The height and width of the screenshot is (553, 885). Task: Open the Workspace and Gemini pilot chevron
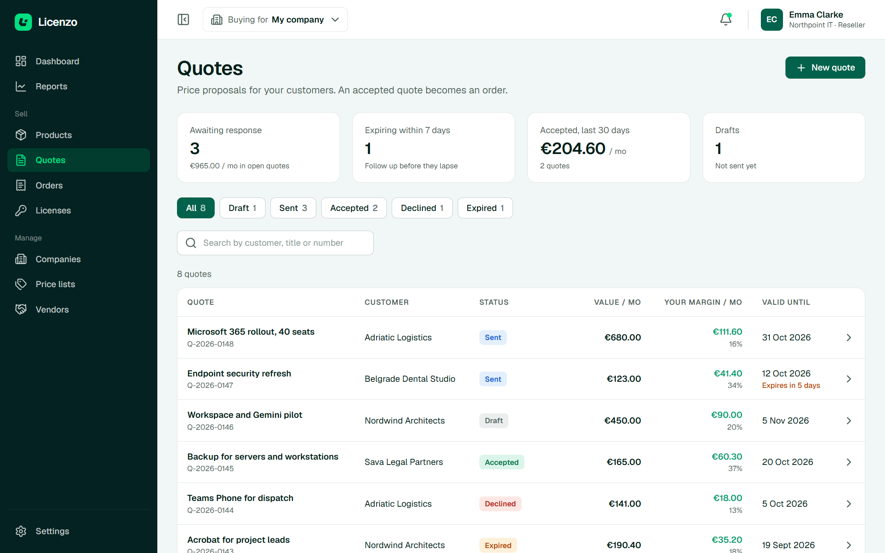[x=849, y=421]
